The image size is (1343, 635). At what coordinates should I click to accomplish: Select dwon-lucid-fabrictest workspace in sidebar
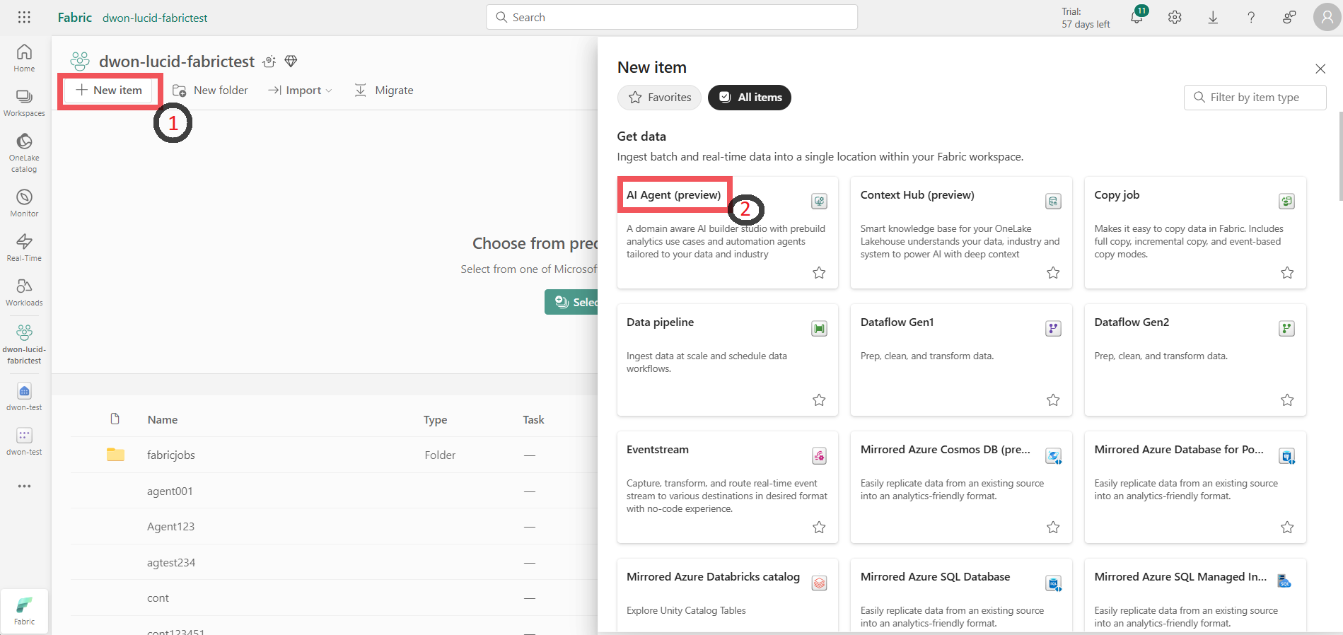[24, 344]
